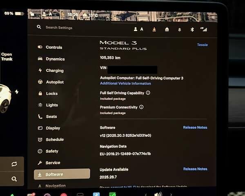Click info icon next to Full Self Driving Capability
Viewport: 245px width, 196px height.
coord(148,93)
